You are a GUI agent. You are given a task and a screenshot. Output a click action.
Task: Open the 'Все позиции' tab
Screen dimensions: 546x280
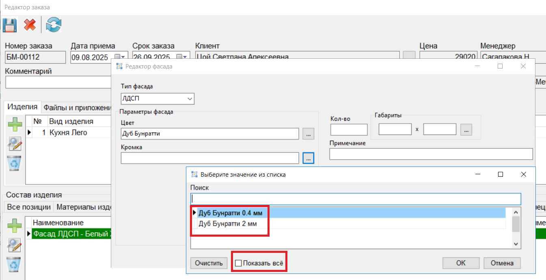[x=29, y=207]
